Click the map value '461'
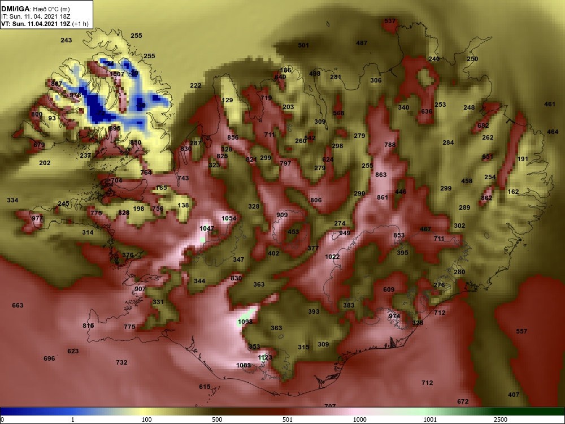 [x=550, y=104]
